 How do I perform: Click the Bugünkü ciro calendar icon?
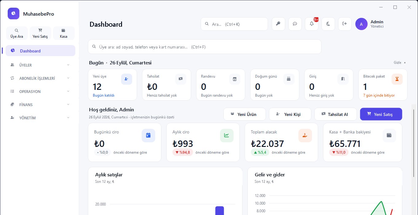pos(148,136)
